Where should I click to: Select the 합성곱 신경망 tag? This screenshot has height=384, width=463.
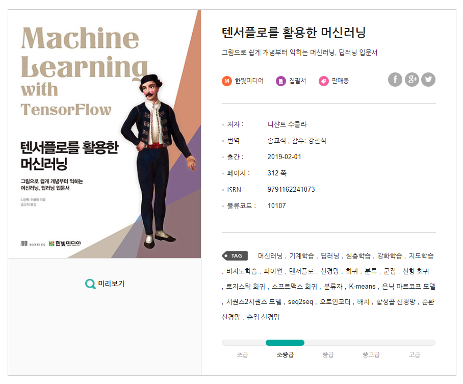[396, 302]
